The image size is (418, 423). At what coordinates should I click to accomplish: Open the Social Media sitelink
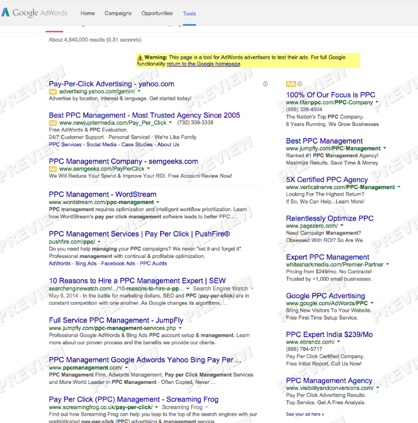pos(101,145)
